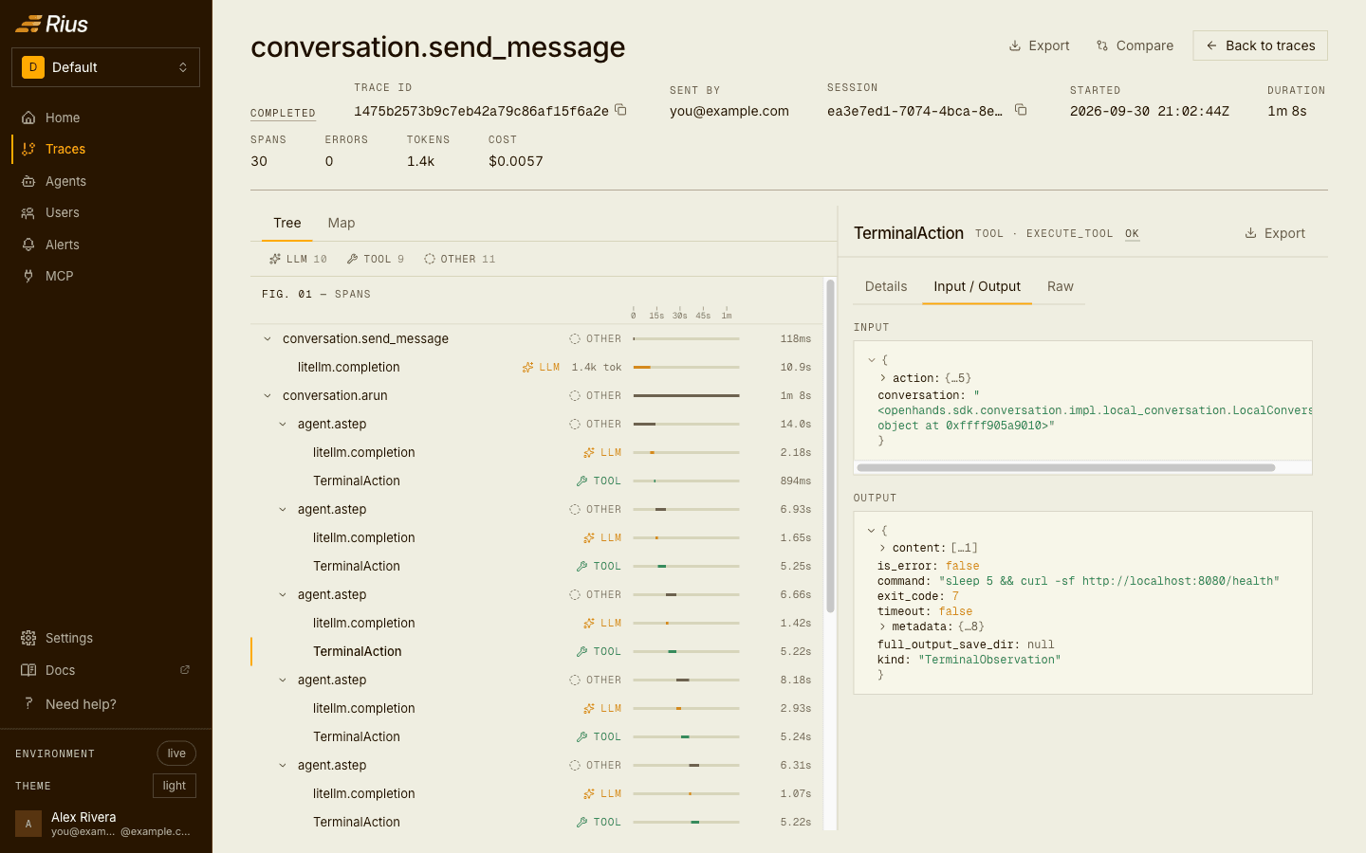
Task: Expand the content field in Output
Action: (x=882, y=548)
